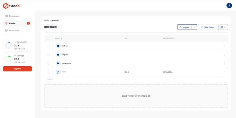
Task: Click the spec file icon
Action: click(58, 72)
